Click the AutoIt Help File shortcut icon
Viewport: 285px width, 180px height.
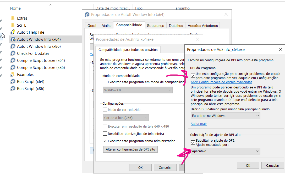pos(13,32)
